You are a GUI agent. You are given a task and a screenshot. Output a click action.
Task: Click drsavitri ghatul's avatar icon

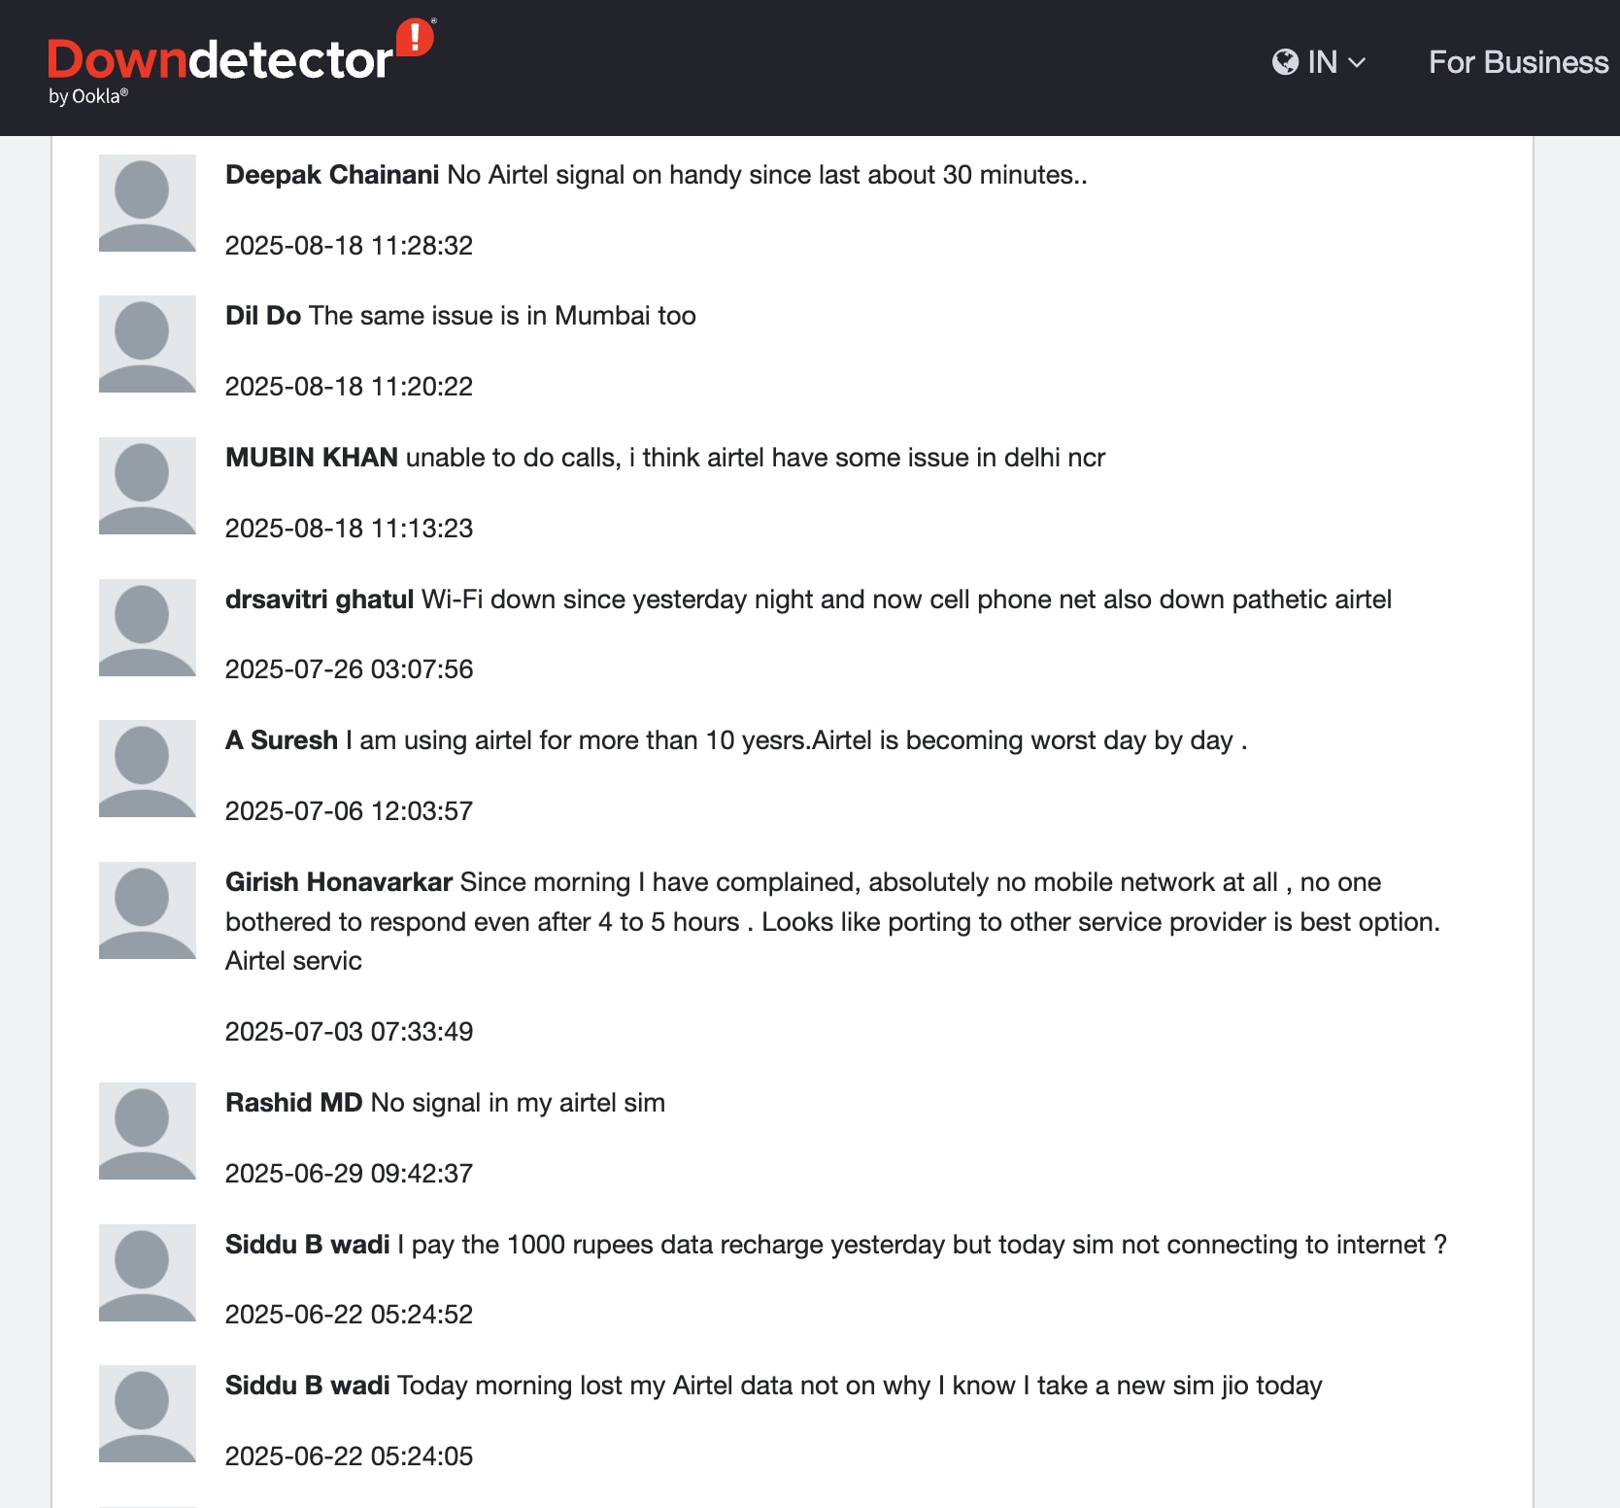tap(148, 628)
